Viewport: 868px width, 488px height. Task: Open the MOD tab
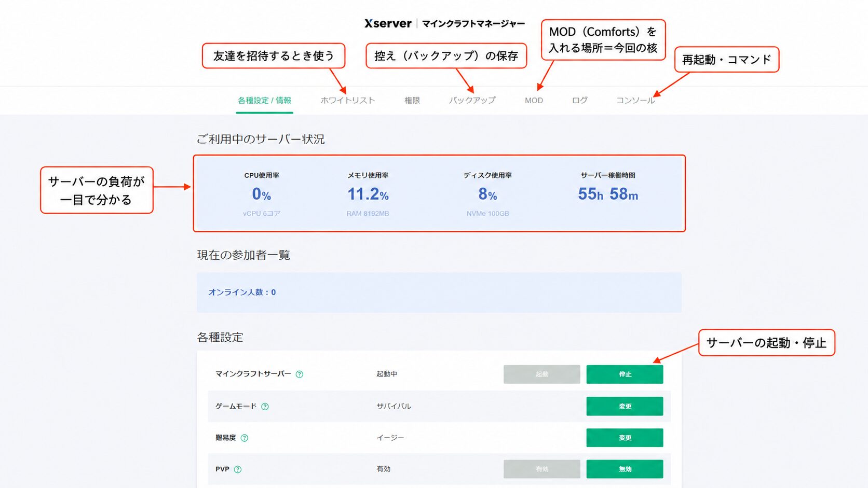(534, 100)
